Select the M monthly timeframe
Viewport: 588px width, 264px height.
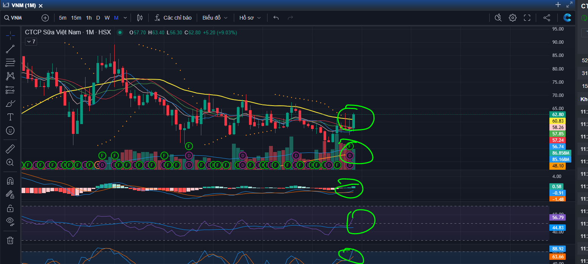[x=116, y=18]
